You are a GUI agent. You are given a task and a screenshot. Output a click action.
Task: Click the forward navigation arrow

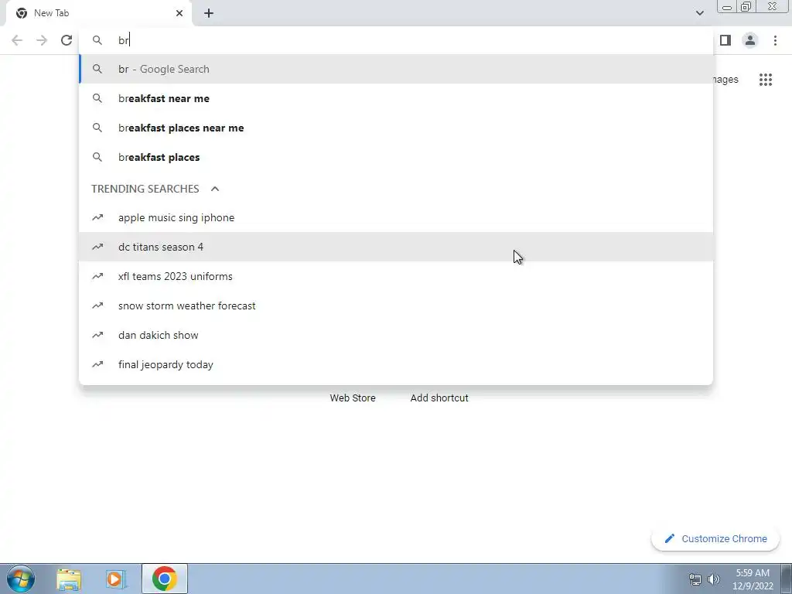(x=42, y=40)
